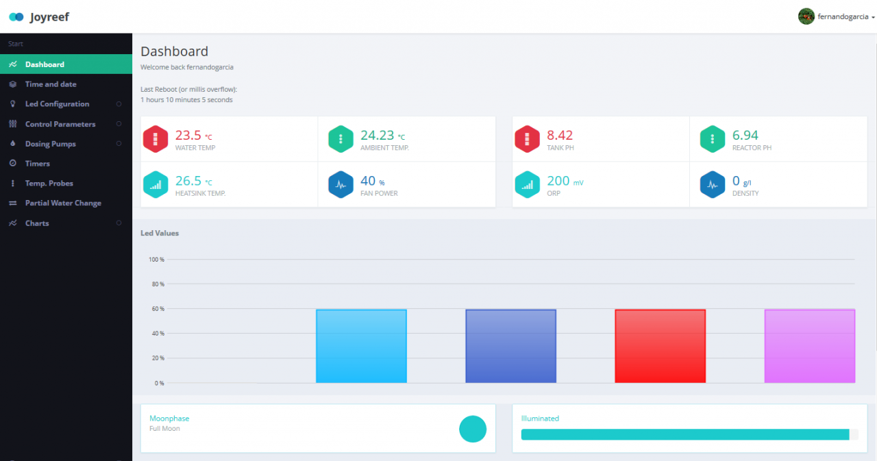Open Partial Water Change page
The width and height of the screenshot is (877, 461).
point(63,203)
